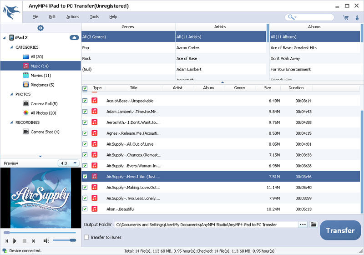Click the register key icon
Viewport: 364px width, 255px height.
357,18
